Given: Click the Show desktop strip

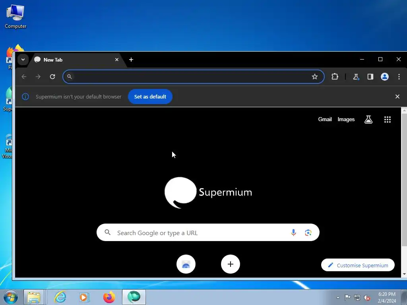Looking at the screenshot, I should [404, 297].
